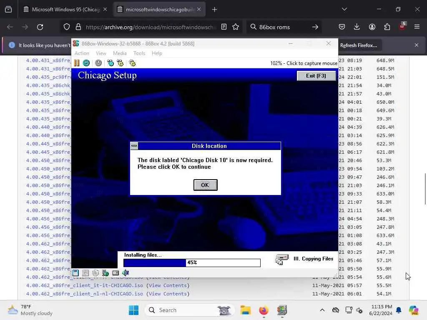Show hidden system tray icons chevron

tap(322, 310)
